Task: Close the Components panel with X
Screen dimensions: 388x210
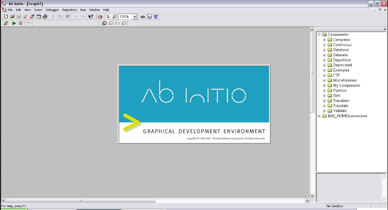Action: click(x=385, y=29)
